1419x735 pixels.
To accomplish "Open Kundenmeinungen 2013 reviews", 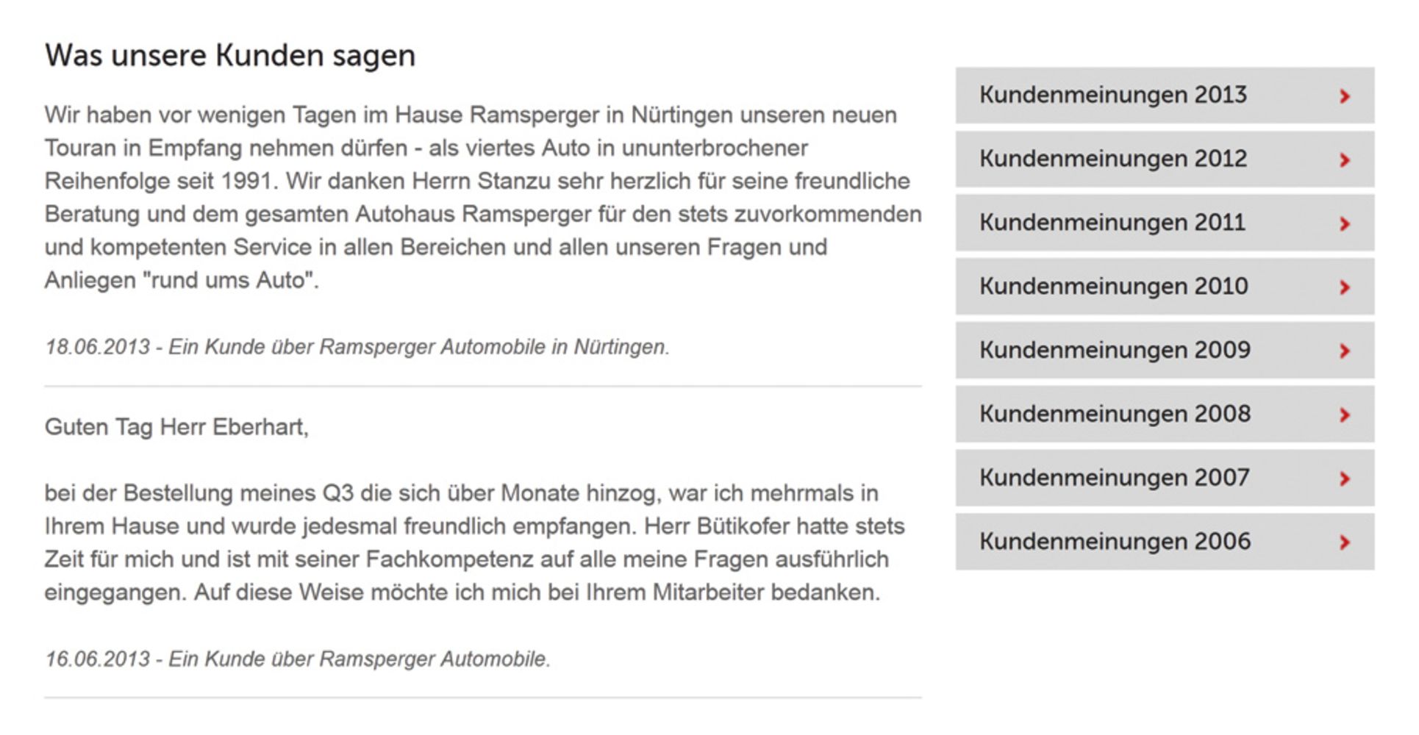I will tap(1165, 96).
